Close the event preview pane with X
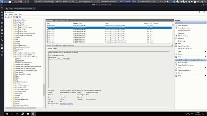The height and width of the screenshot is (116, 207). coord(172,45)
